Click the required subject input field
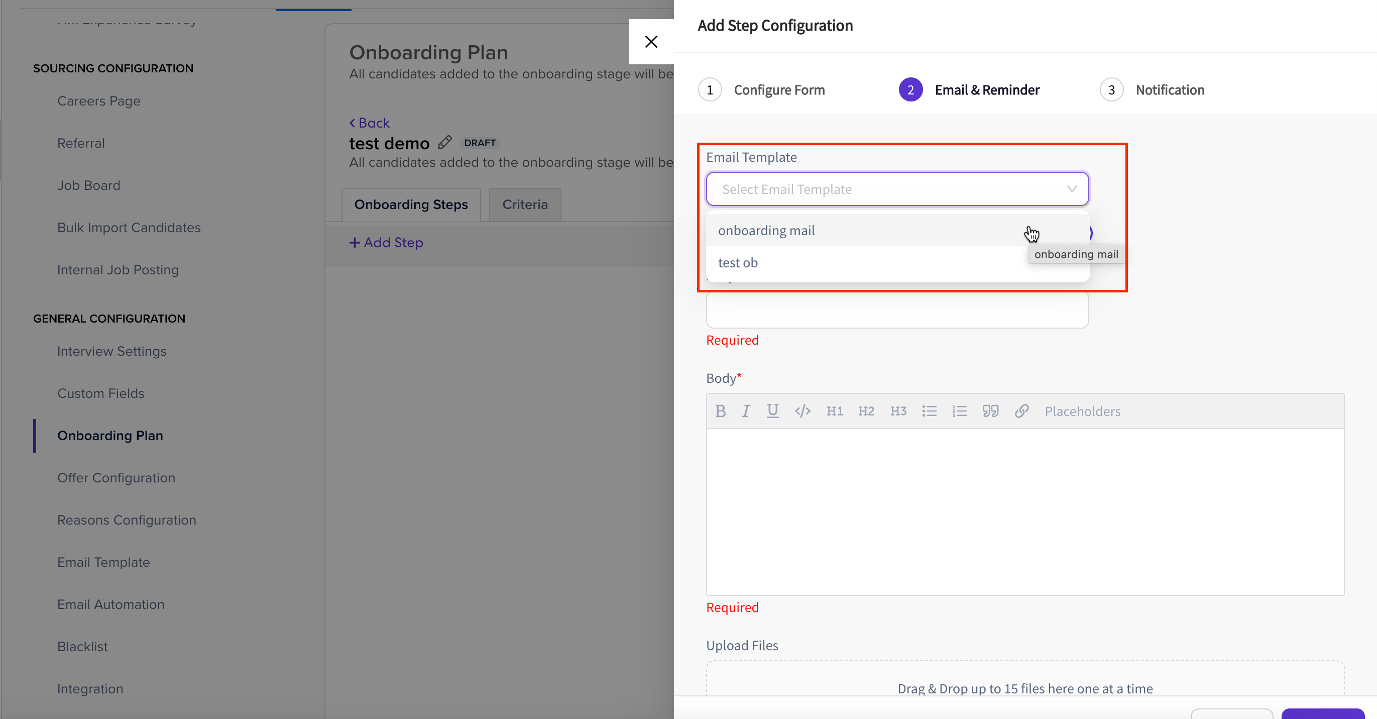 (897, 310)
